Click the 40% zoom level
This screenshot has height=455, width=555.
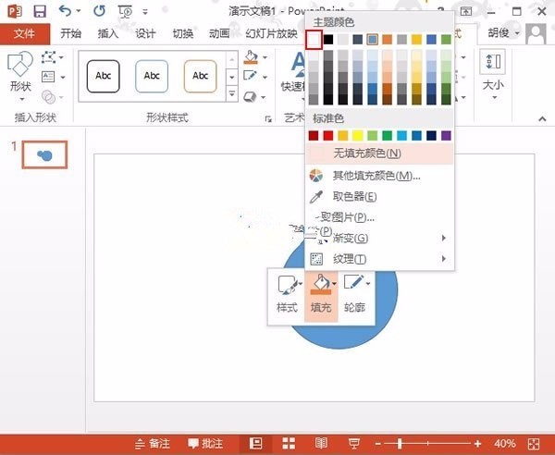point(505,443)
